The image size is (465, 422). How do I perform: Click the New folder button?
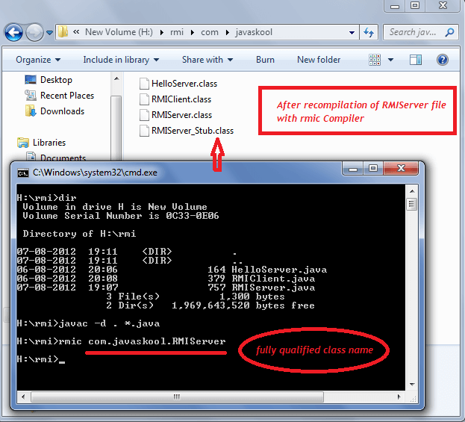click(319, 60)
